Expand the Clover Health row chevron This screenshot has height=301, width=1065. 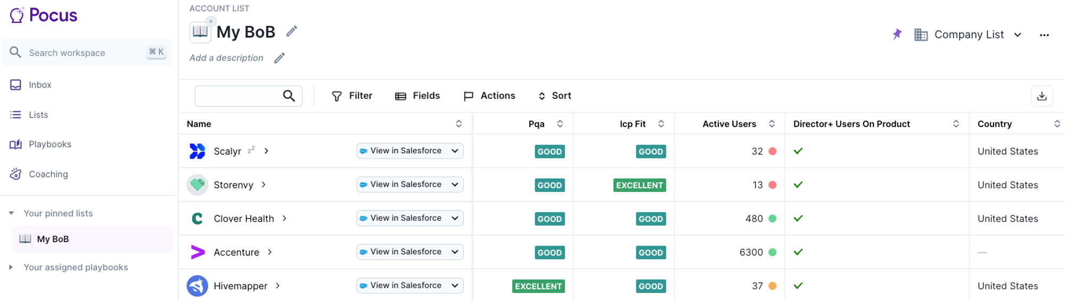(x=284, y=218)
